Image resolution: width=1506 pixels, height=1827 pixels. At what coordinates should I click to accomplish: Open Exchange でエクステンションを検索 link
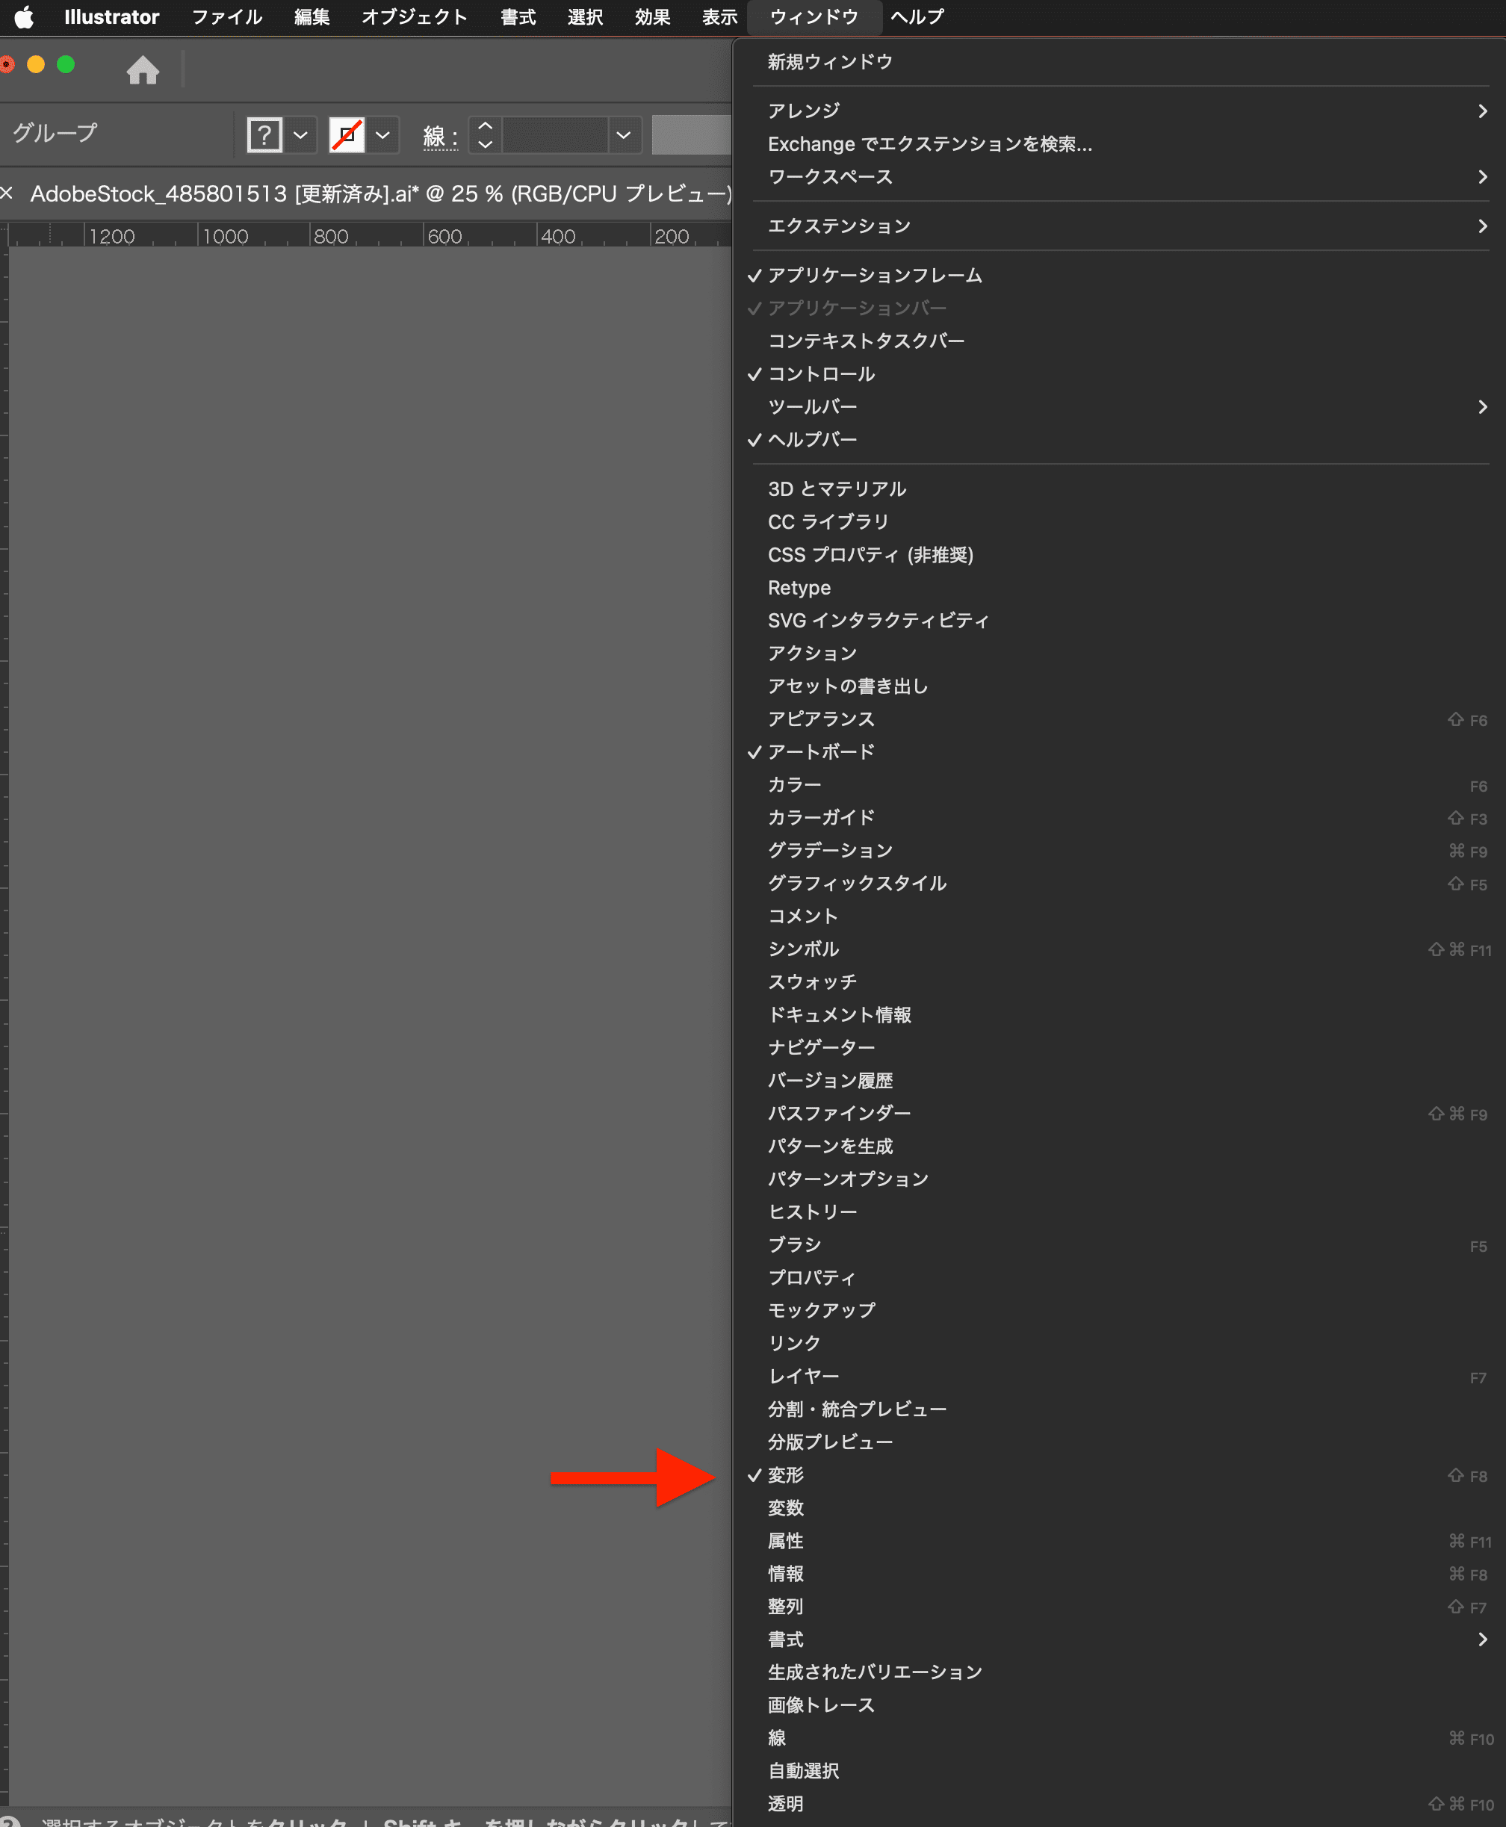[x=929, y=144]
